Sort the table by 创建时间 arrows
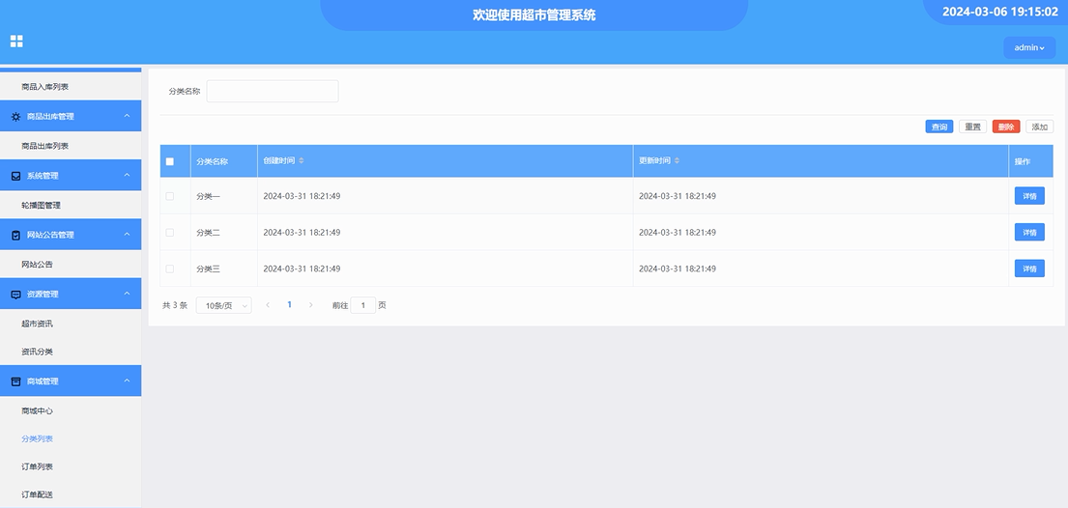The image size is (1068, 508). 301,160
